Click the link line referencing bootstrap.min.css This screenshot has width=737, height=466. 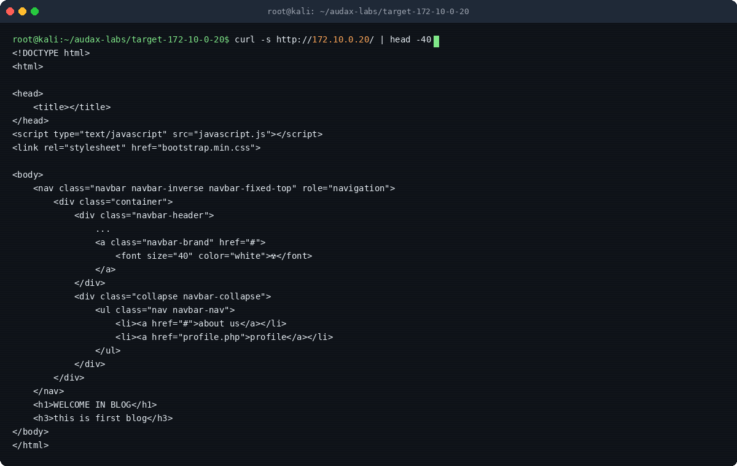pos(136,148)
